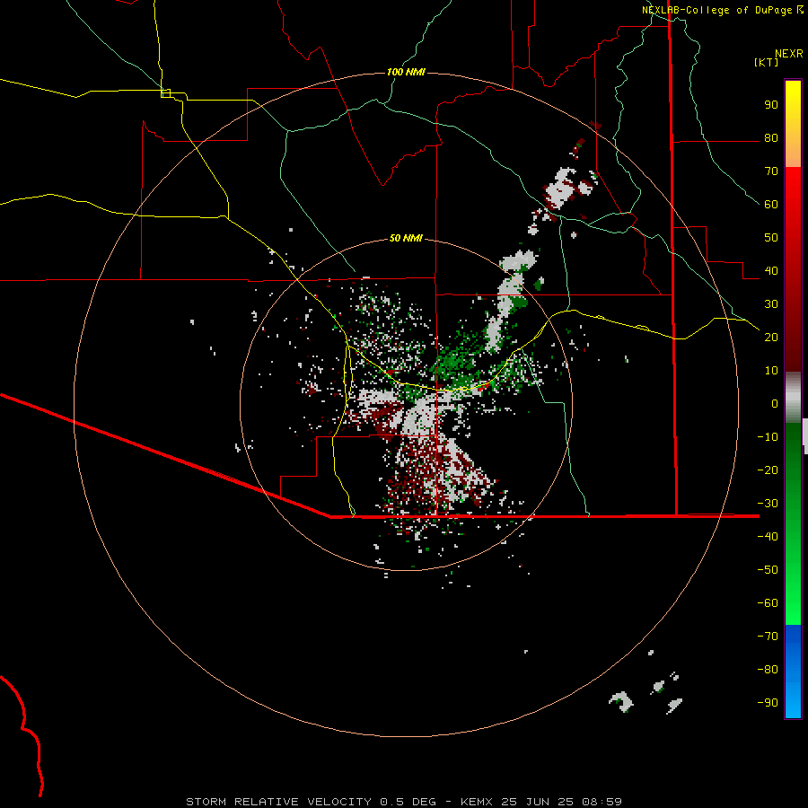Click the "50 NMI" range ring label
808x808 pixels.
tap(406, 238)
